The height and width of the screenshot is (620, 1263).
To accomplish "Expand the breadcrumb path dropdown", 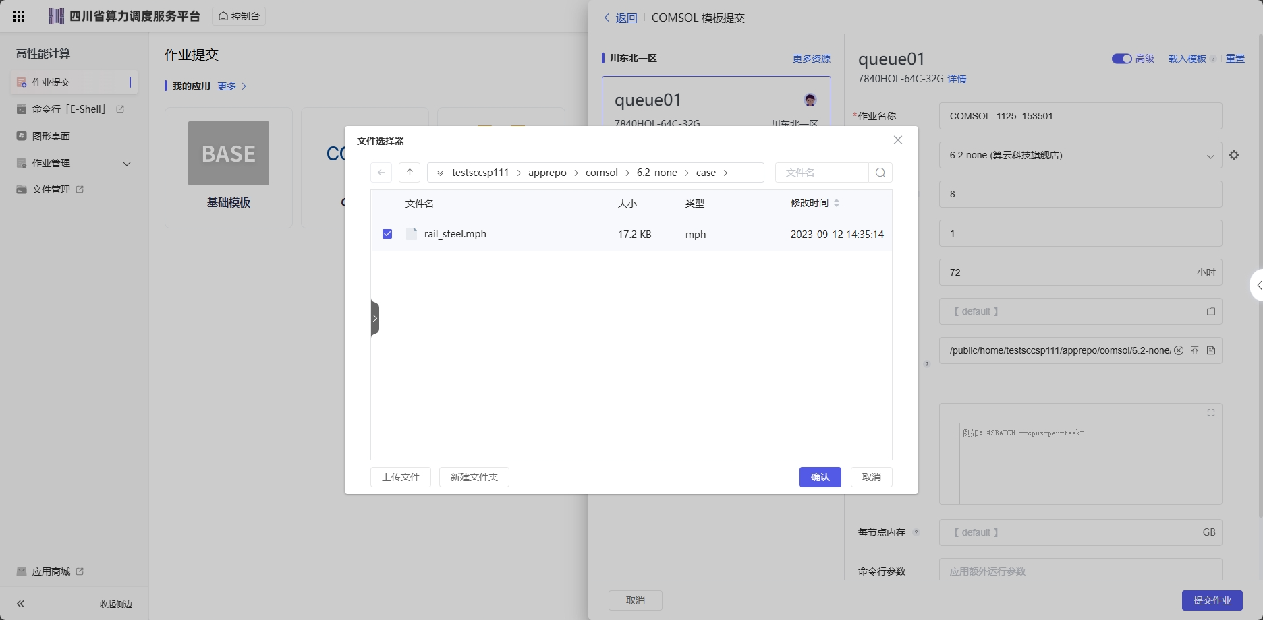I will pos(440,173).
